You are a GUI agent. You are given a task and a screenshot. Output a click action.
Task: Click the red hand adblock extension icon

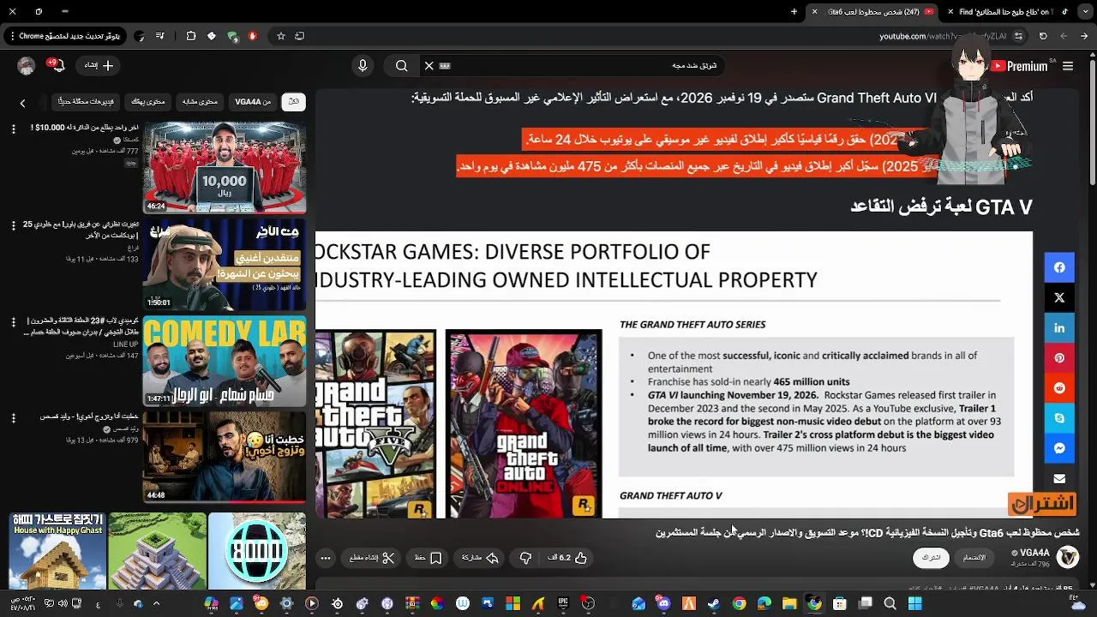click(252, 36)
